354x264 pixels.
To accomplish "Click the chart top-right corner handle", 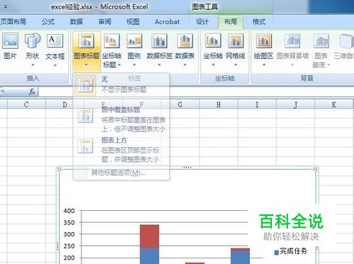I will pos(316,169).
